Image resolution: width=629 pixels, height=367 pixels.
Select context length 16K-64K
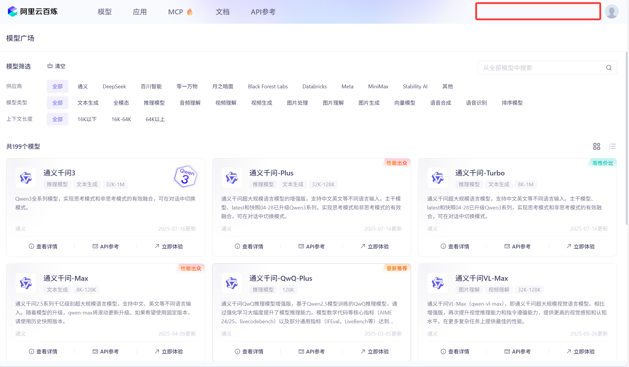121,119
